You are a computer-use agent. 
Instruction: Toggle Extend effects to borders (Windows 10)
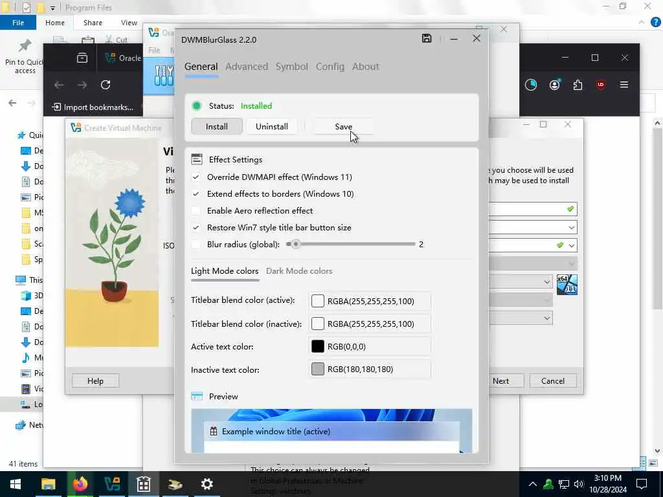(196, 194)
